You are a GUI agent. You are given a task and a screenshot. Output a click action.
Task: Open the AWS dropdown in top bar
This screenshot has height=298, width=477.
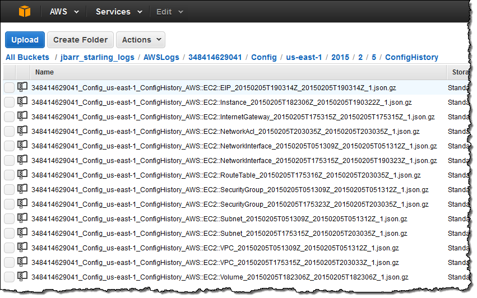coord(64,11)
